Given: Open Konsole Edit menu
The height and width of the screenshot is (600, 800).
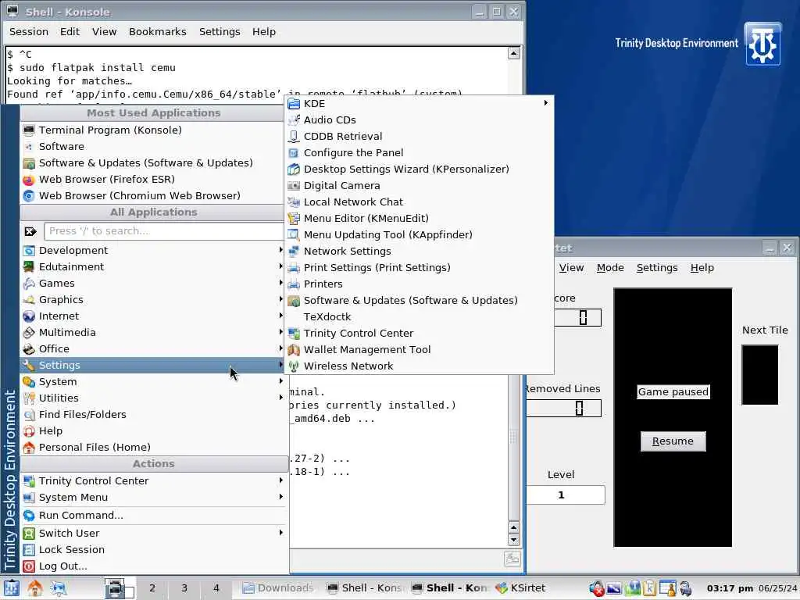Looking at the screenshot, I should click(70, 31).
